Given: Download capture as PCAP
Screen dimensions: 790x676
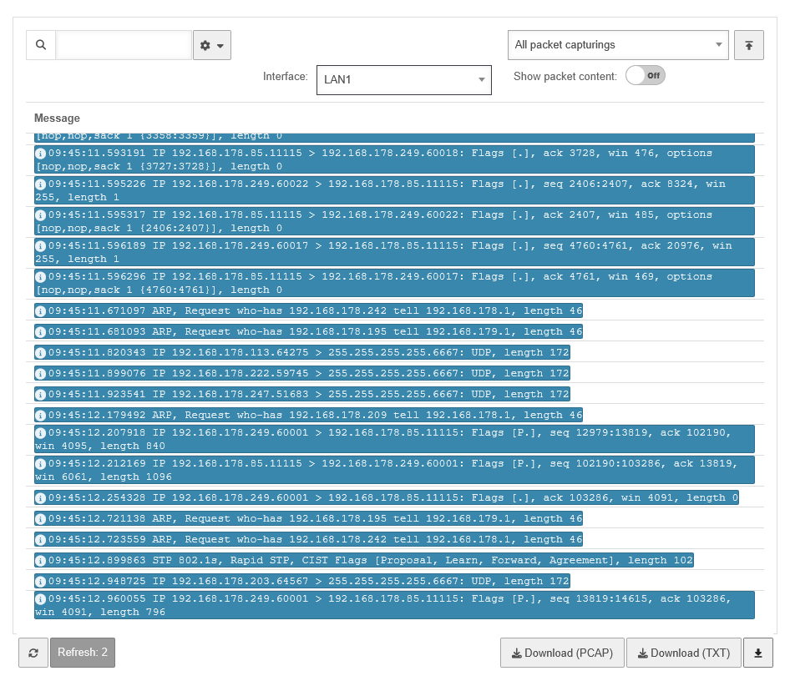Looking at the screenshot, I should [x=562, y=653].
